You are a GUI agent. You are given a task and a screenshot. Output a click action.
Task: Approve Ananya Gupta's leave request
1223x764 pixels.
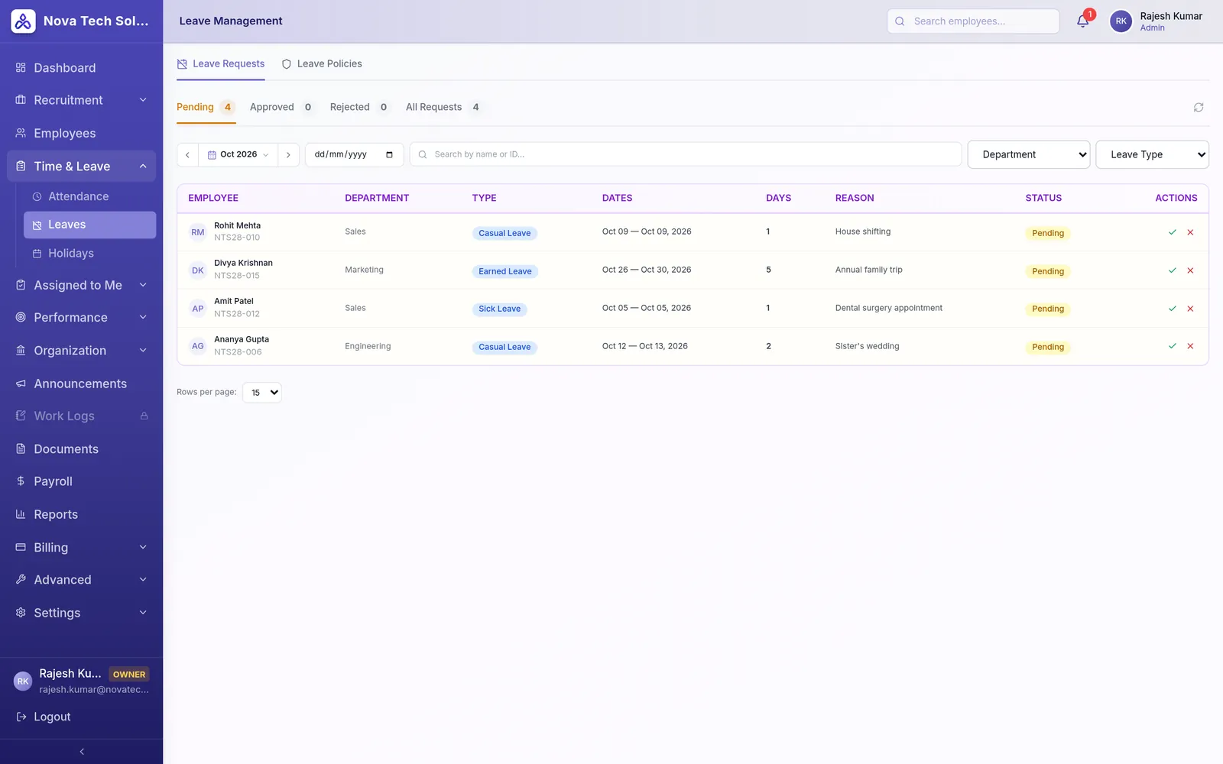(1172, 346)
